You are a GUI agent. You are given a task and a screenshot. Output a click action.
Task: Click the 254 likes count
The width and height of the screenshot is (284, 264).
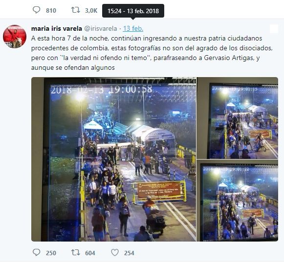pos(129,253)
